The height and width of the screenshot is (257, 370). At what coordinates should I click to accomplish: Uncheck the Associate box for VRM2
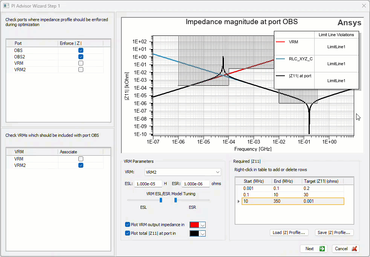81,165
